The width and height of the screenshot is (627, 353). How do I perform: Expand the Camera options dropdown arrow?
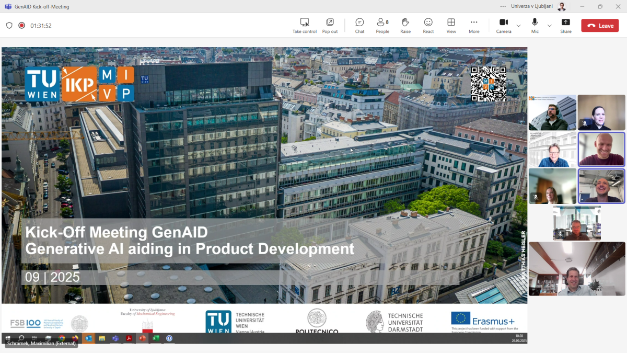(518, 26)
